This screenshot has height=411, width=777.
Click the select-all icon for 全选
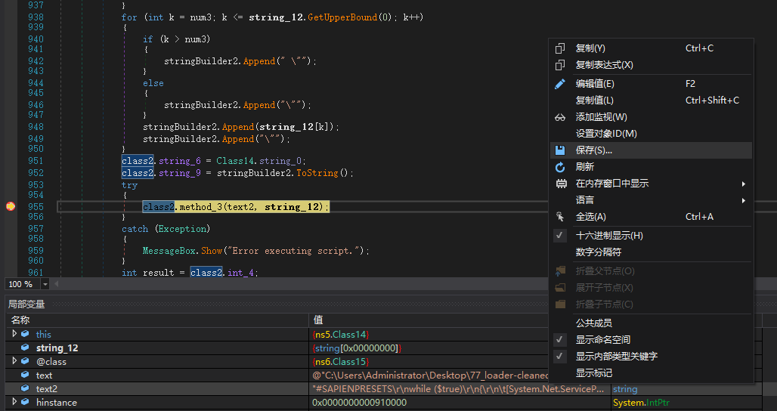pyautogui.click(x=560, y=217)
